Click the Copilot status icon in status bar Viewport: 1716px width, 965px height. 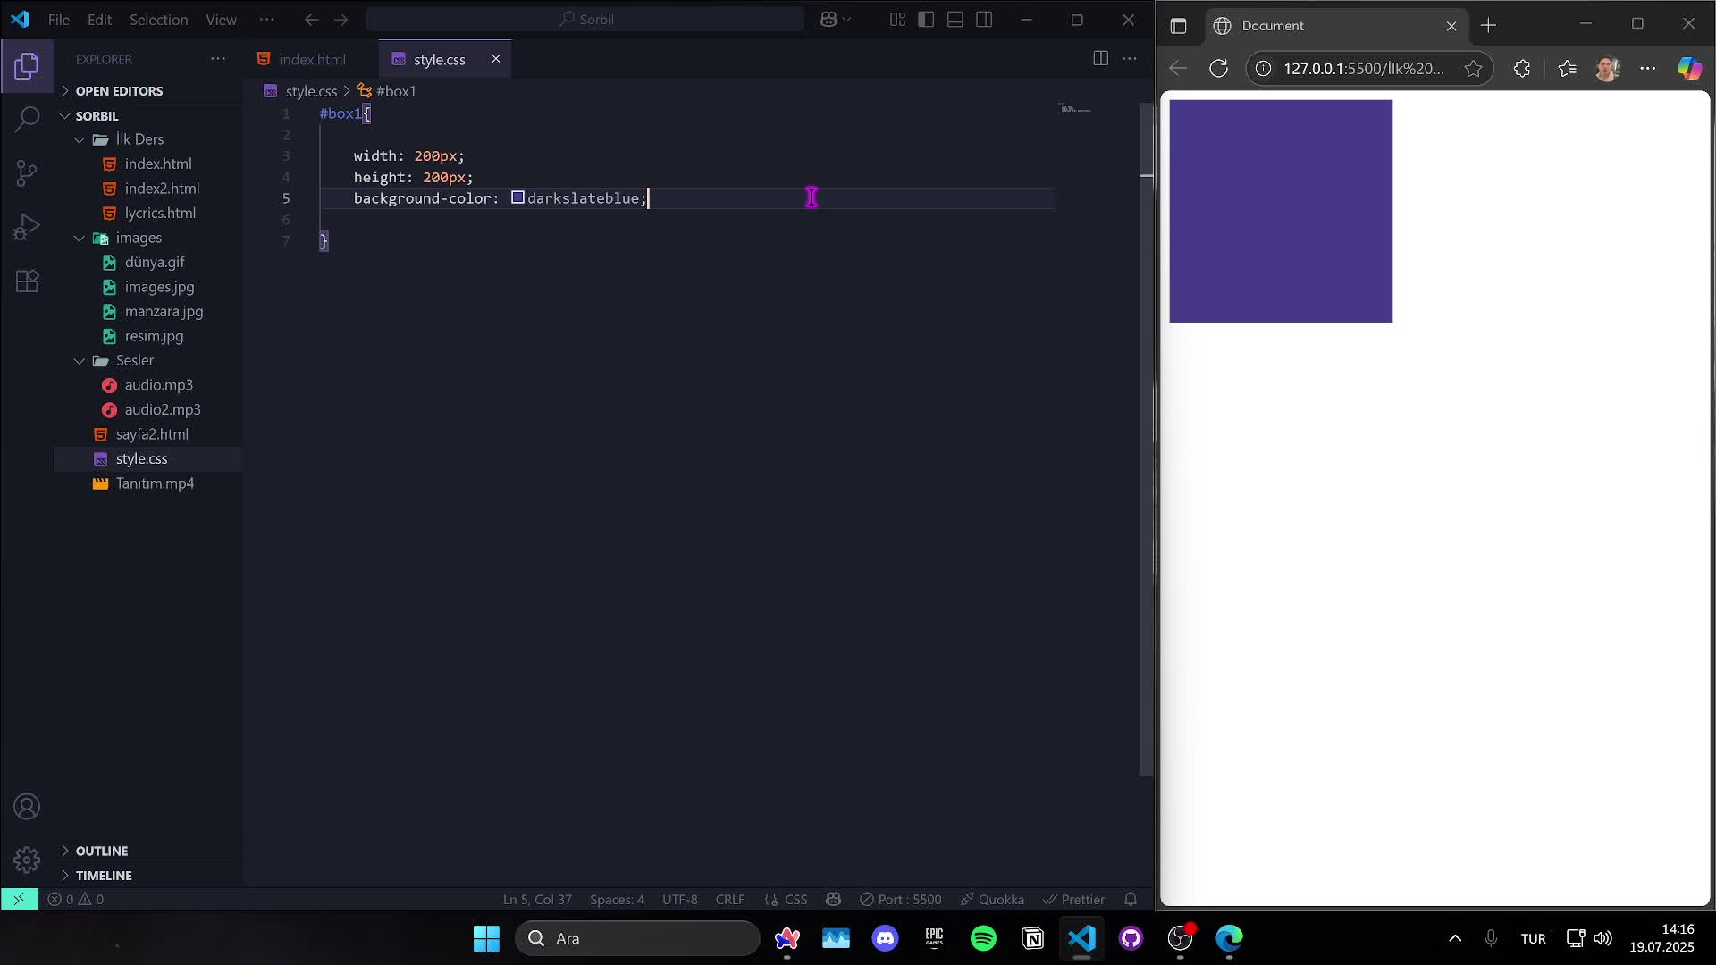pyautogui.click(x=833, y=899)
